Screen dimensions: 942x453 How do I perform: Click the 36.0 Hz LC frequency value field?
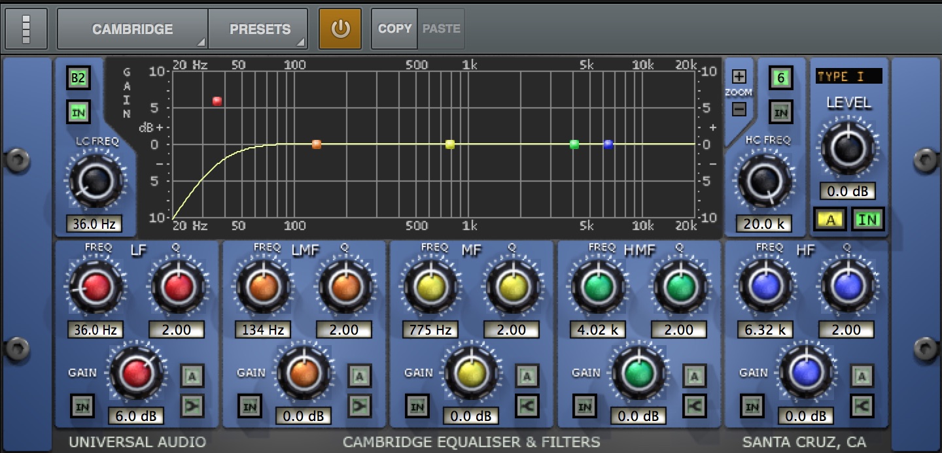(x=95, y=224)
